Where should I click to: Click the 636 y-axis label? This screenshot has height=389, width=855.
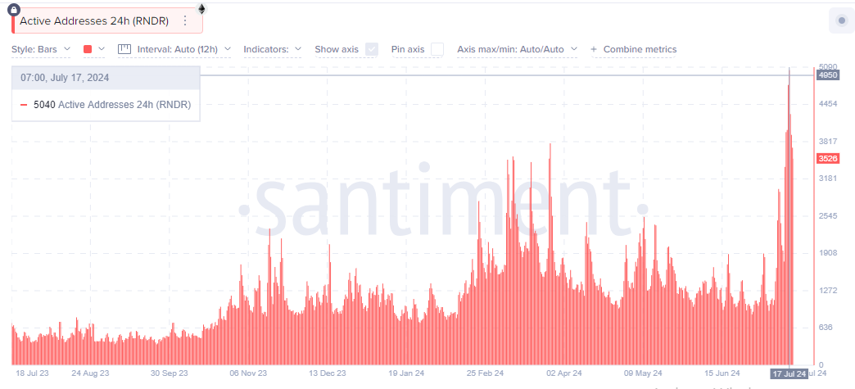(826, 328)
